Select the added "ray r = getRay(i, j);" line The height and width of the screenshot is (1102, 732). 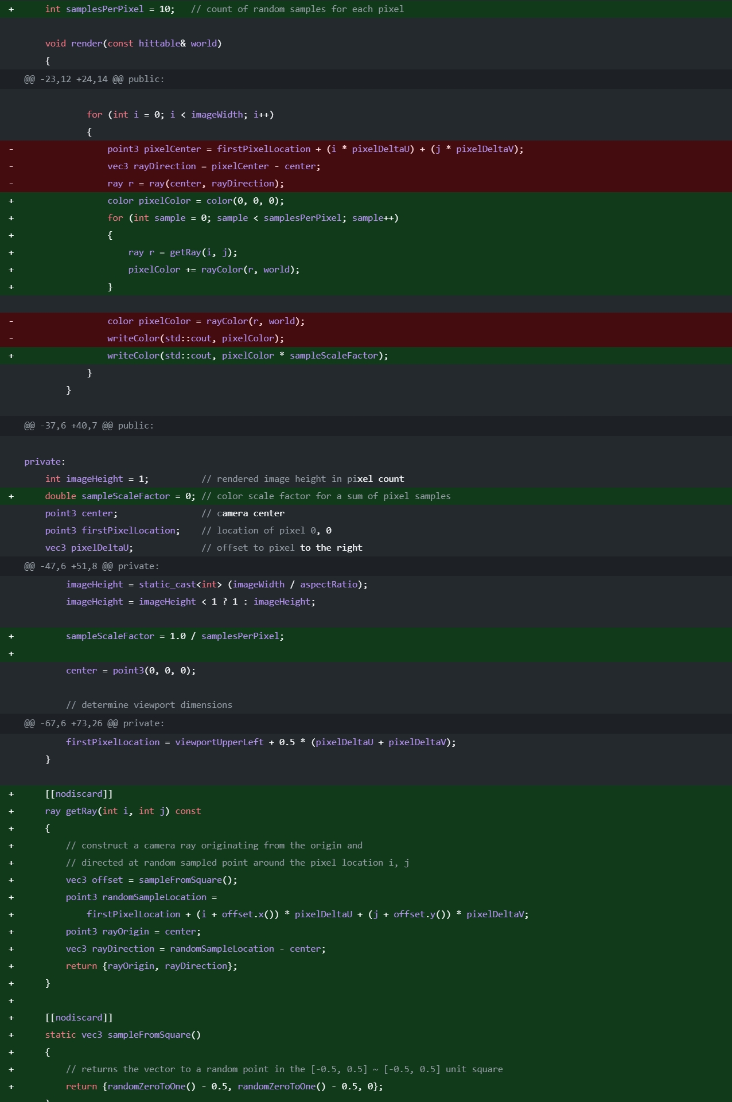[366, 252]
